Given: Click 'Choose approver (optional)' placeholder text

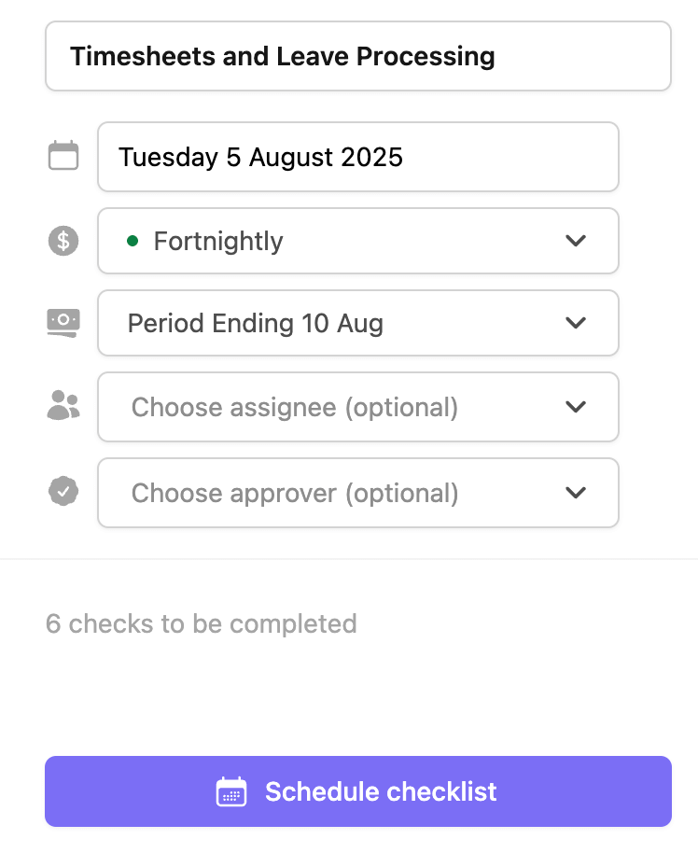Looking at the screenshot, I should coord(295,493).
